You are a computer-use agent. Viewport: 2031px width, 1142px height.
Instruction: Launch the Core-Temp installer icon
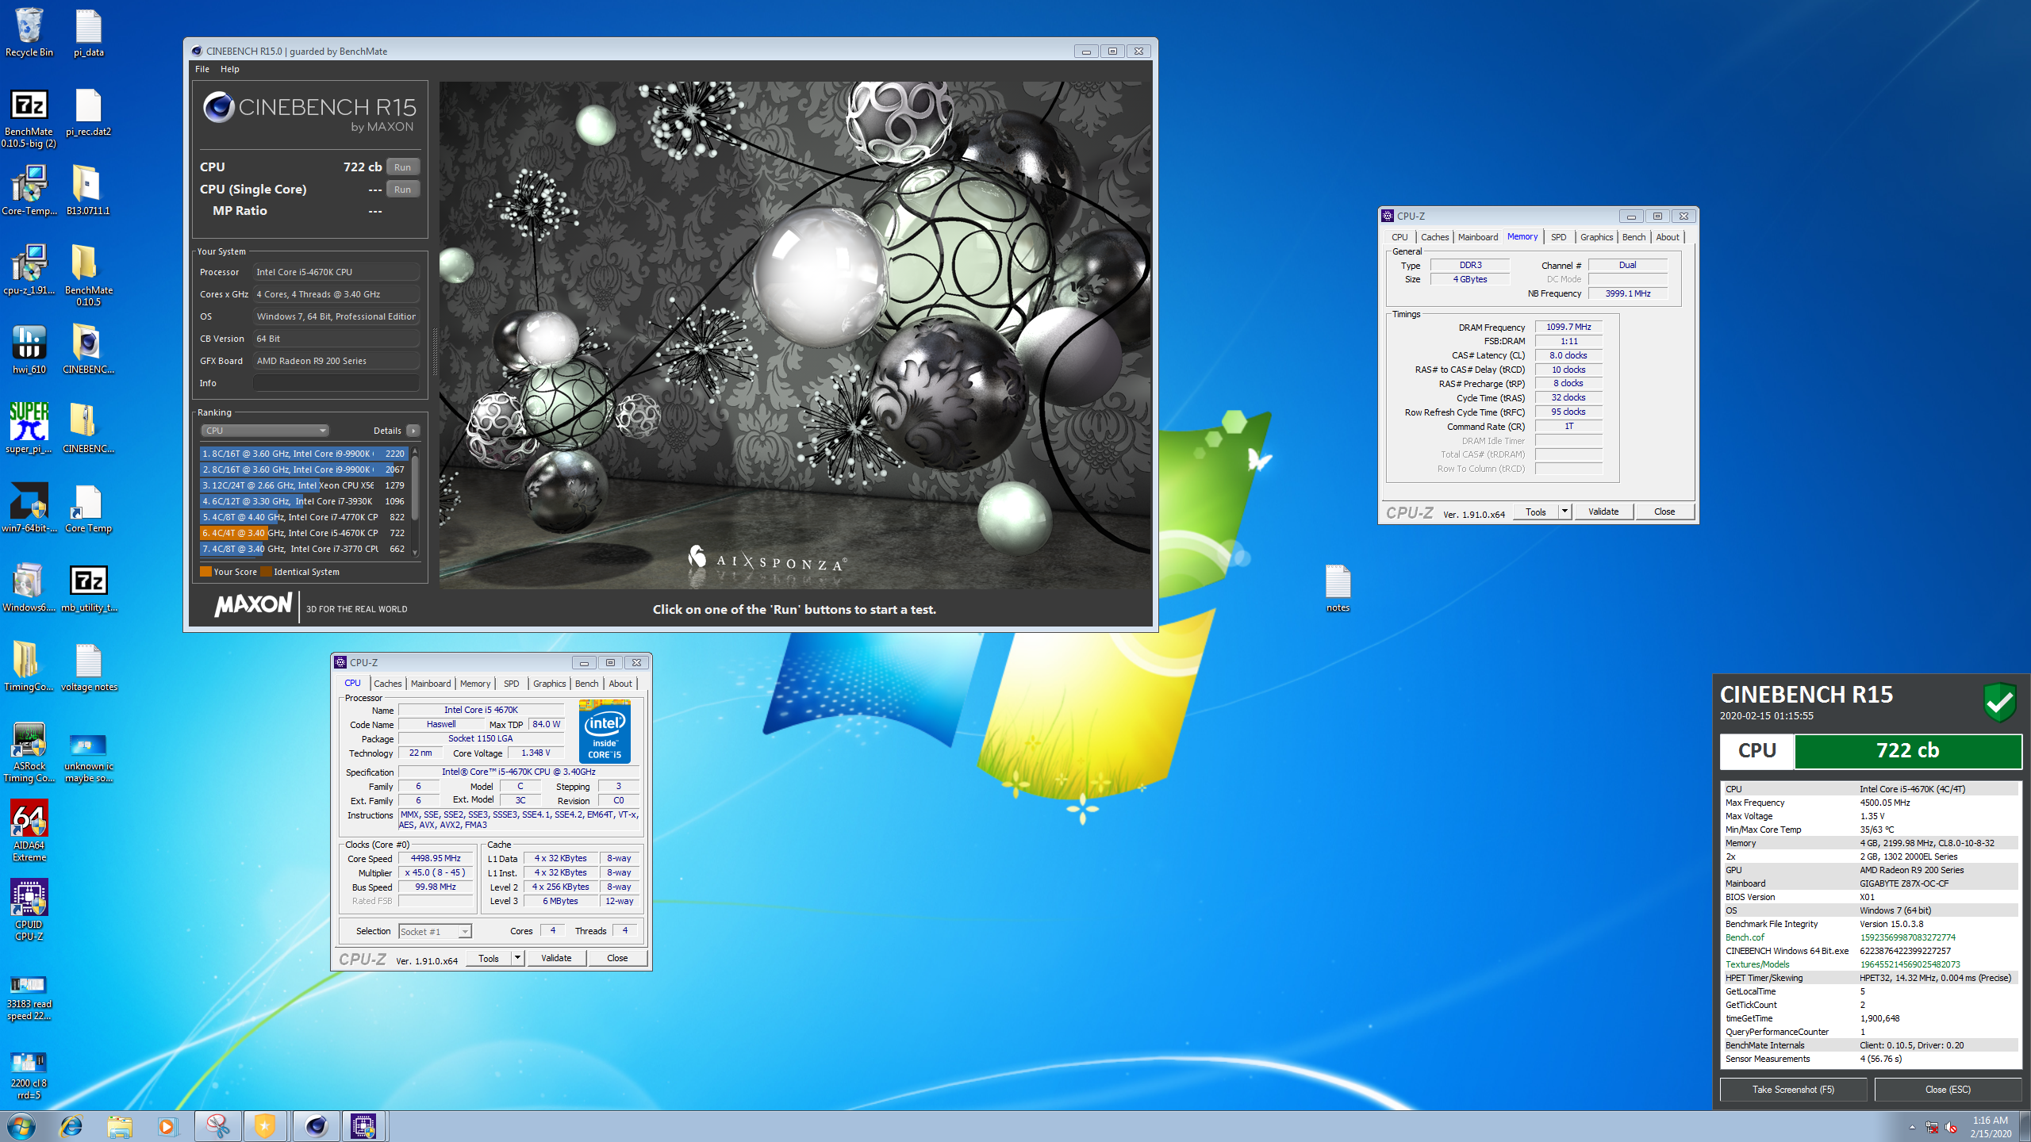point(29,191)
